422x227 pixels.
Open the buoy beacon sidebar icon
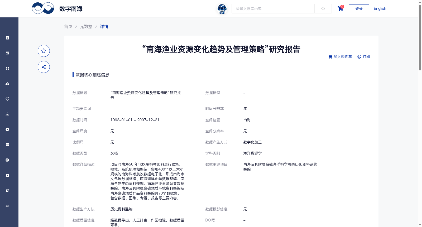[7, 114]
